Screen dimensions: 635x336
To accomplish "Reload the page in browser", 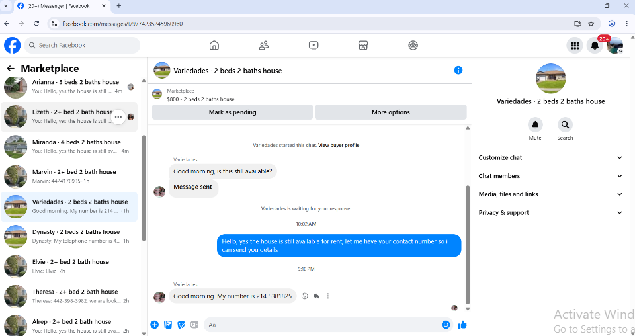I will tap(36, 23).
